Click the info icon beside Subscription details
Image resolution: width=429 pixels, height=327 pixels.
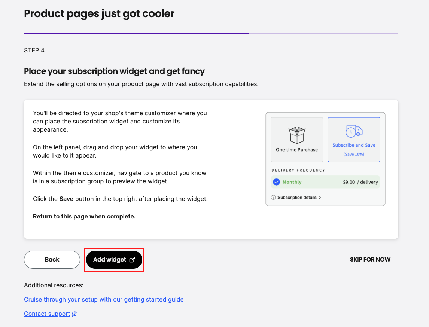point(273,198)
